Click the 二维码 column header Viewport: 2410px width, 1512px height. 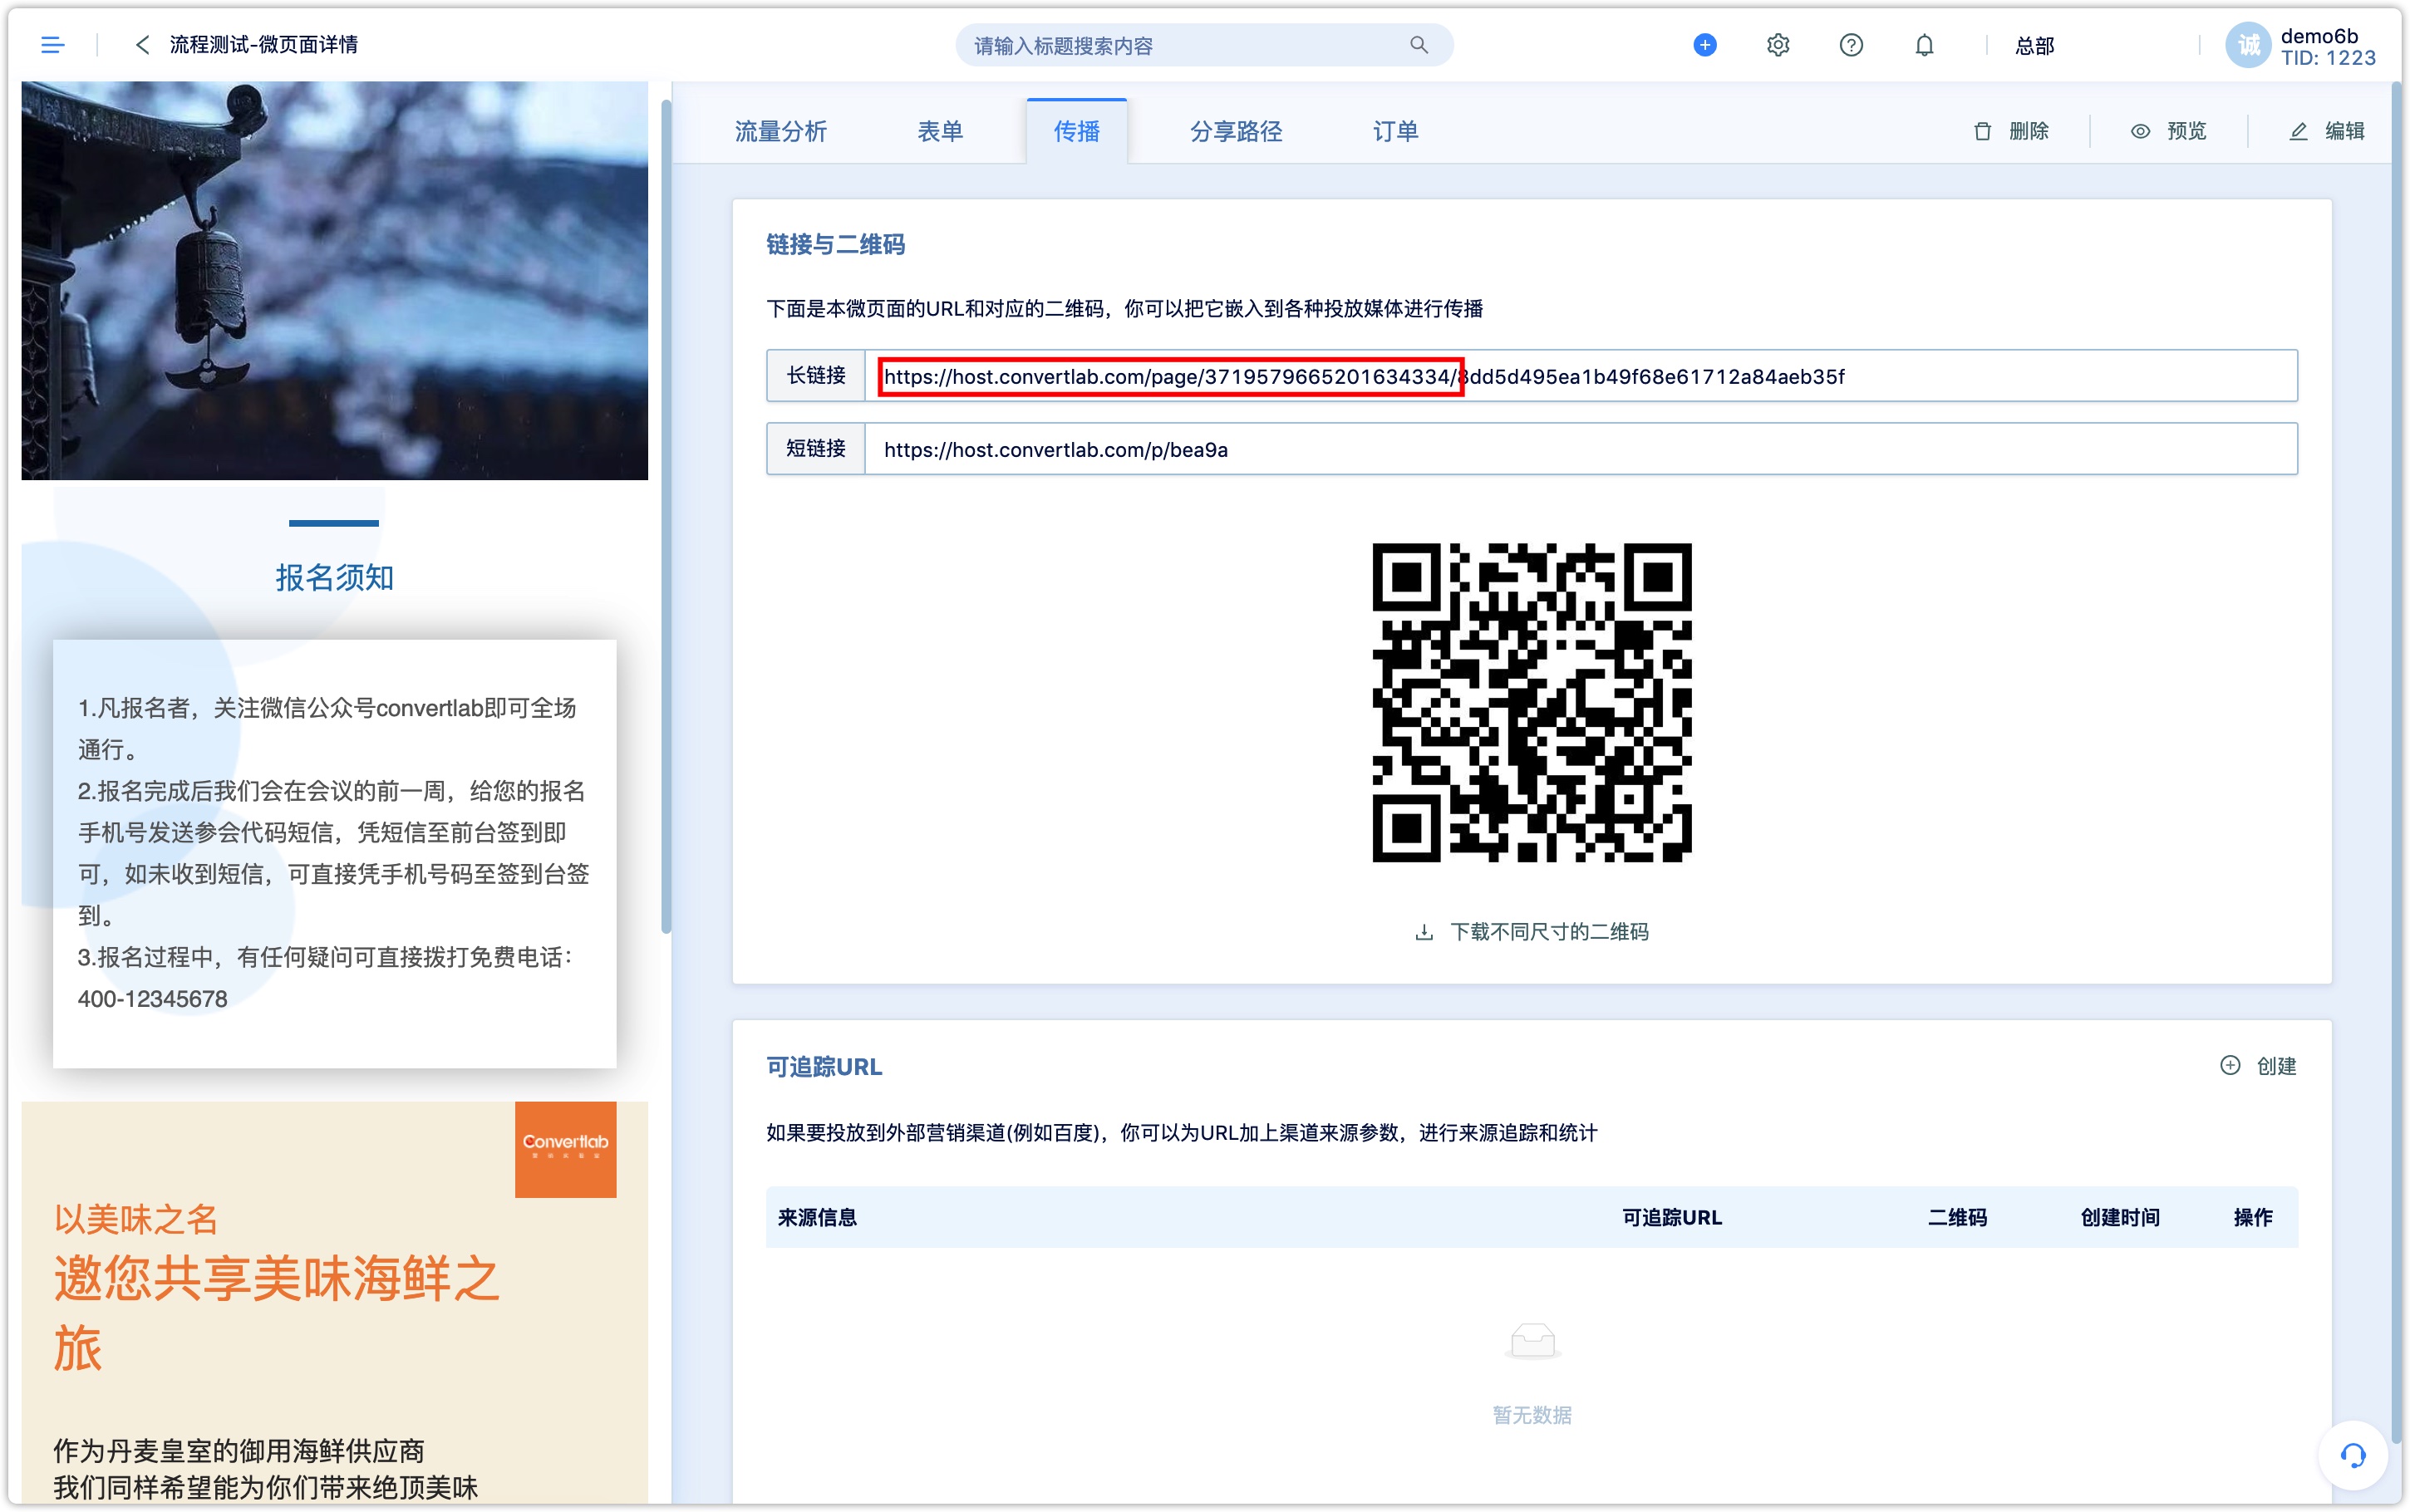(1957, 1217)
